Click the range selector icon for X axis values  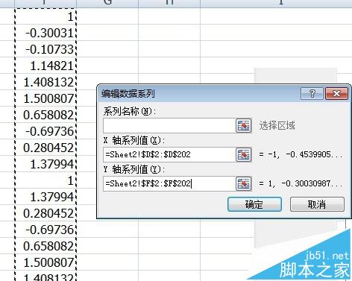243,154
